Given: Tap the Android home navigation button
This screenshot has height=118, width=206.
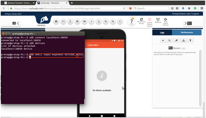Looking at the screenshot, I should pos(102,116).
